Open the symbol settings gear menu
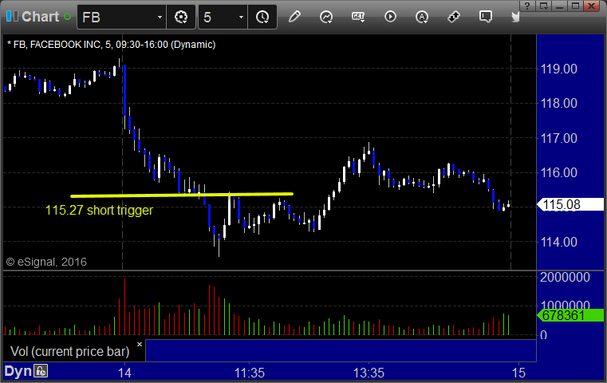This screenshot has height=383, width=607. (x=181, y=17)
